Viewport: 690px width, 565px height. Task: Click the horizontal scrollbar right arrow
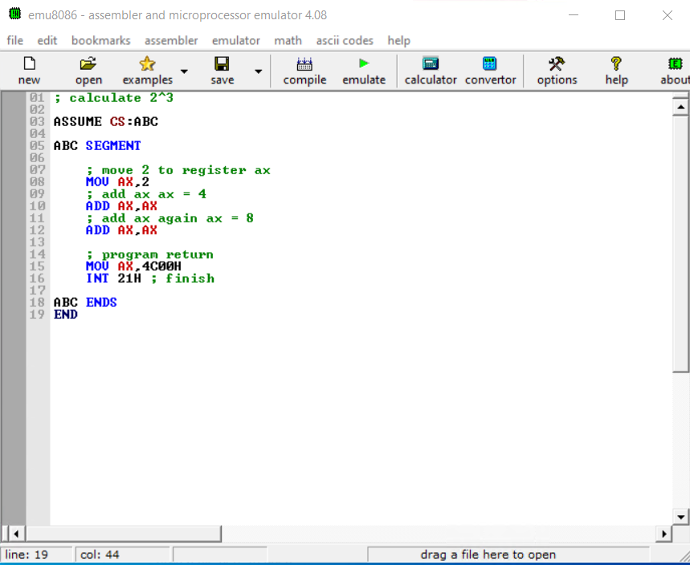tap(664, 534)
